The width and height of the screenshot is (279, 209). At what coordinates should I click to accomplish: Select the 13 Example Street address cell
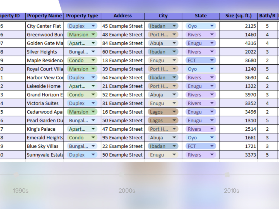pos(122,60)
